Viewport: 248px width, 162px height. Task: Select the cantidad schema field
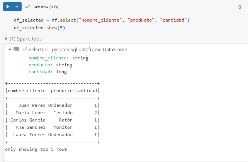39,72
